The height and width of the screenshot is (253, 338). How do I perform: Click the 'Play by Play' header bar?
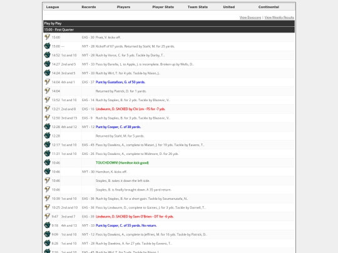pyautogui.click(x=169, y=23)
